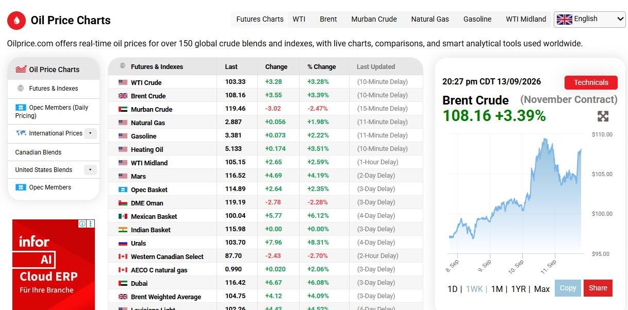Click the Change column header
This screenshot has height=310, width=628.
pos(276,66)
